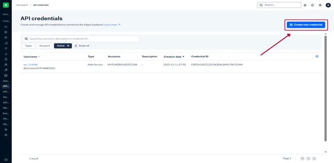Open the storefront sidebar icon

click(x=6, y=65)
